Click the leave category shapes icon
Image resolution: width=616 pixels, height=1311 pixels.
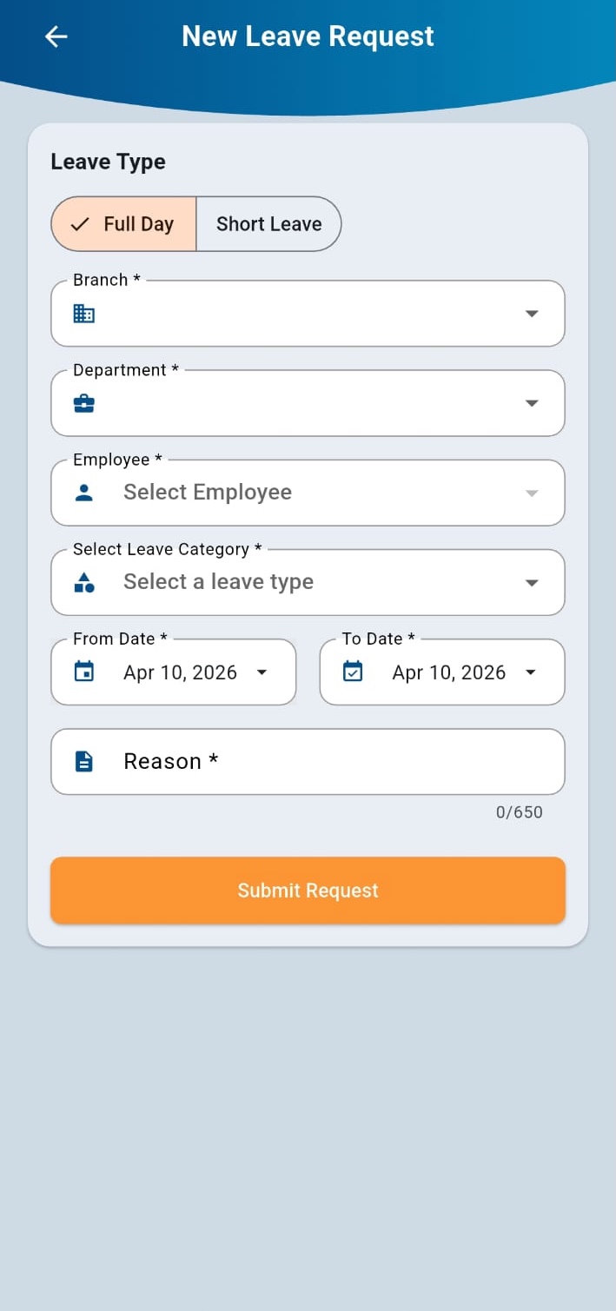tap(84, 582)
